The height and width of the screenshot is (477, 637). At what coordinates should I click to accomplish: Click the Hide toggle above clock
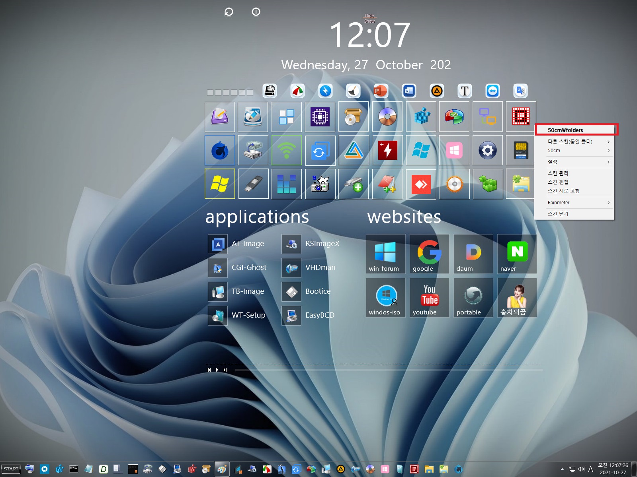click(369, 16)
